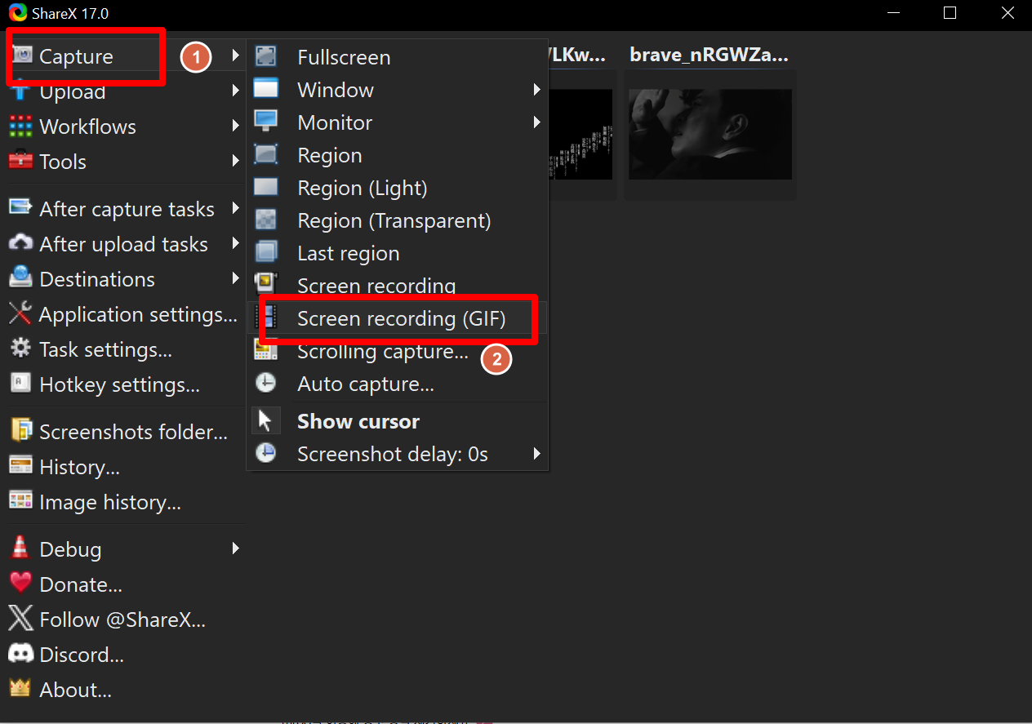Click Follow @ShareX... link

(124, 620)
